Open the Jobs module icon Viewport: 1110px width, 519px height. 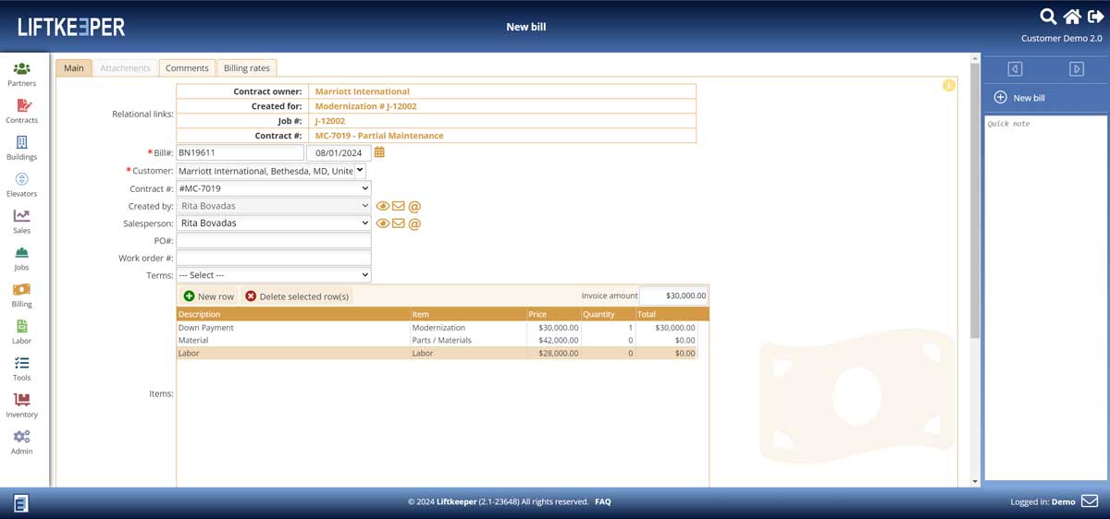(21, 253)
